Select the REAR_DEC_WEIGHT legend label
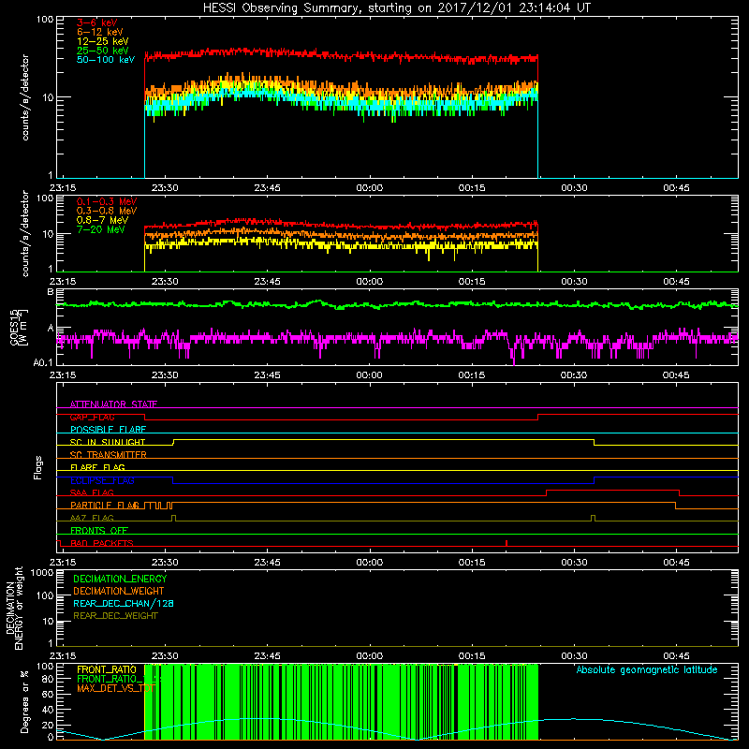Screen dimensions: 749x749 click(115, 616)
